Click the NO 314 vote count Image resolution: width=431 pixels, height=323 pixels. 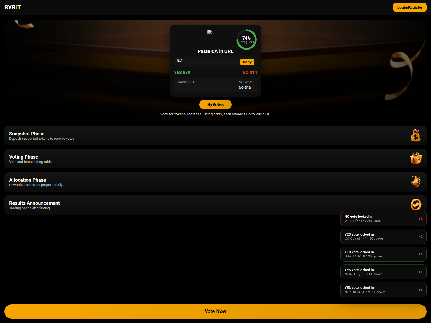(x=250, y=72)
